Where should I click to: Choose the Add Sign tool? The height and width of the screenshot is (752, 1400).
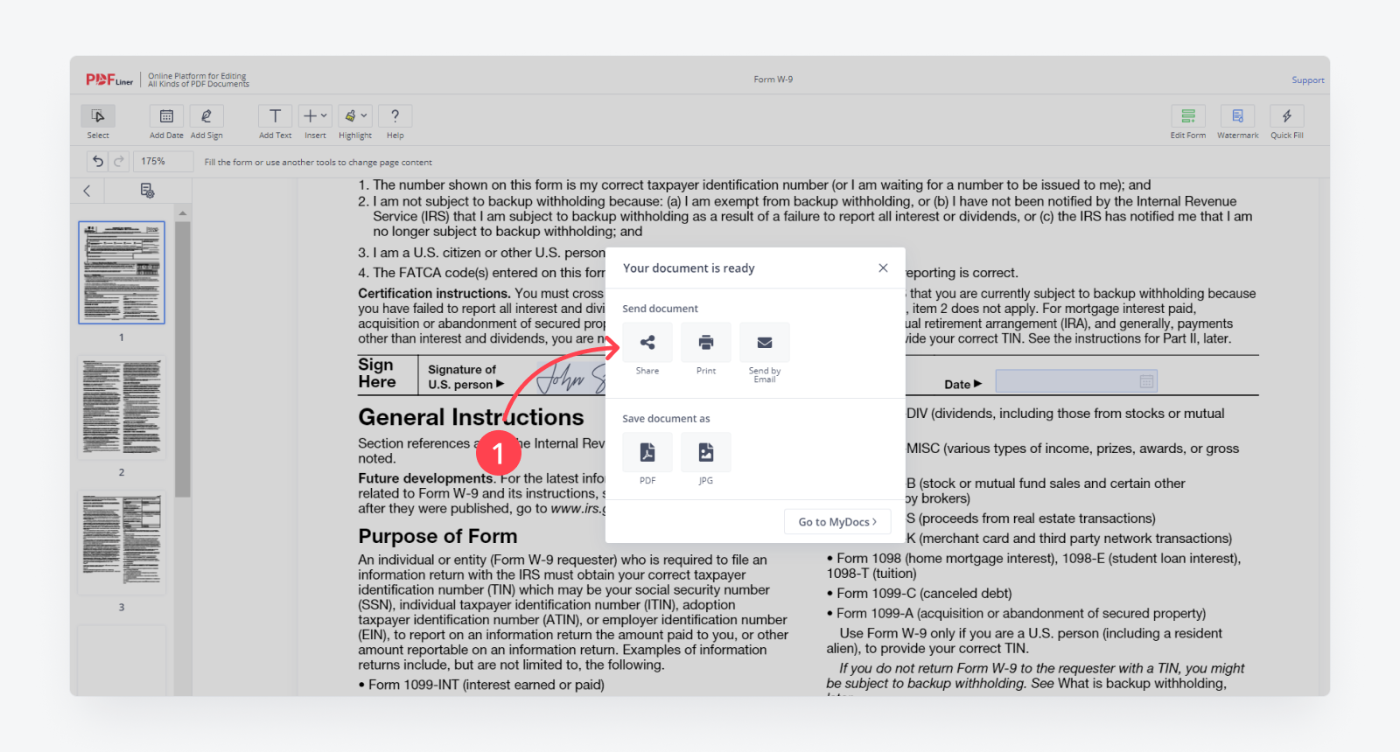tap(206, 116)
